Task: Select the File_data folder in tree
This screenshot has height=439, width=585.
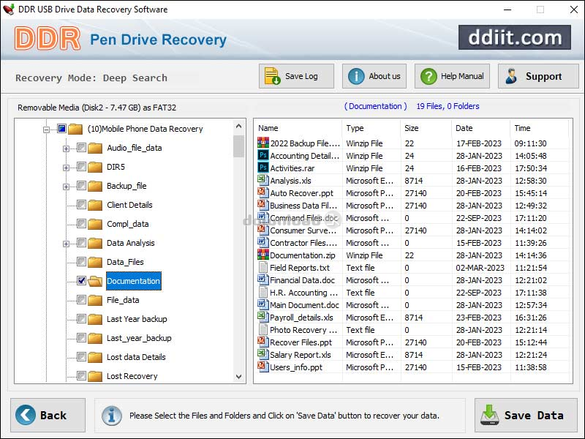Action: click(x=122, y=300)
